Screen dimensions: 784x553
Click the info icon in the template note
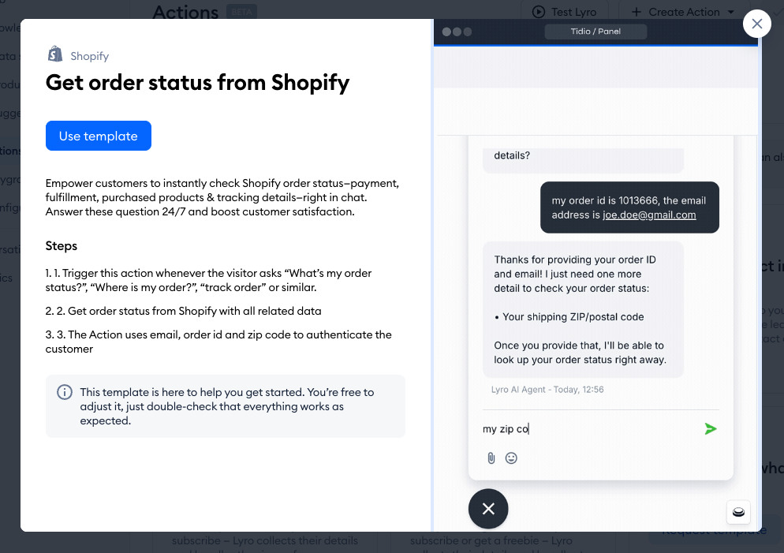tap(65, 392)
